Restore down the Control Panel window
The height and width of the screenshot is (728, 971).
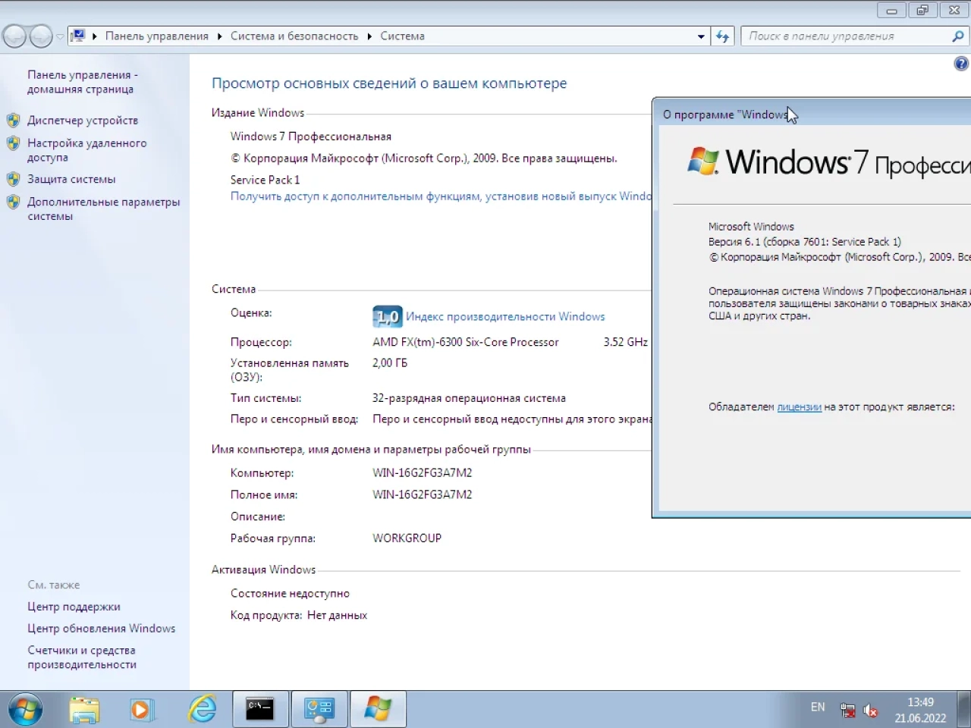(922, 10)
